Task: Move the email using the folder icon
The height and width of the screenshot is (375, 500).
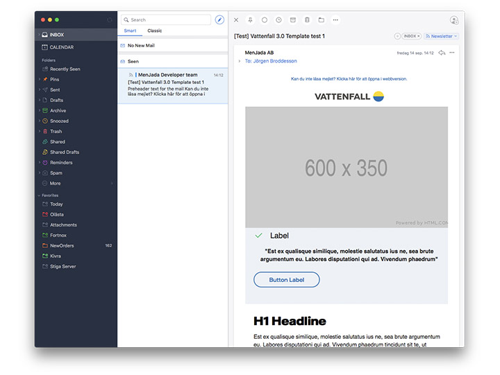Action: pos(321,19)
